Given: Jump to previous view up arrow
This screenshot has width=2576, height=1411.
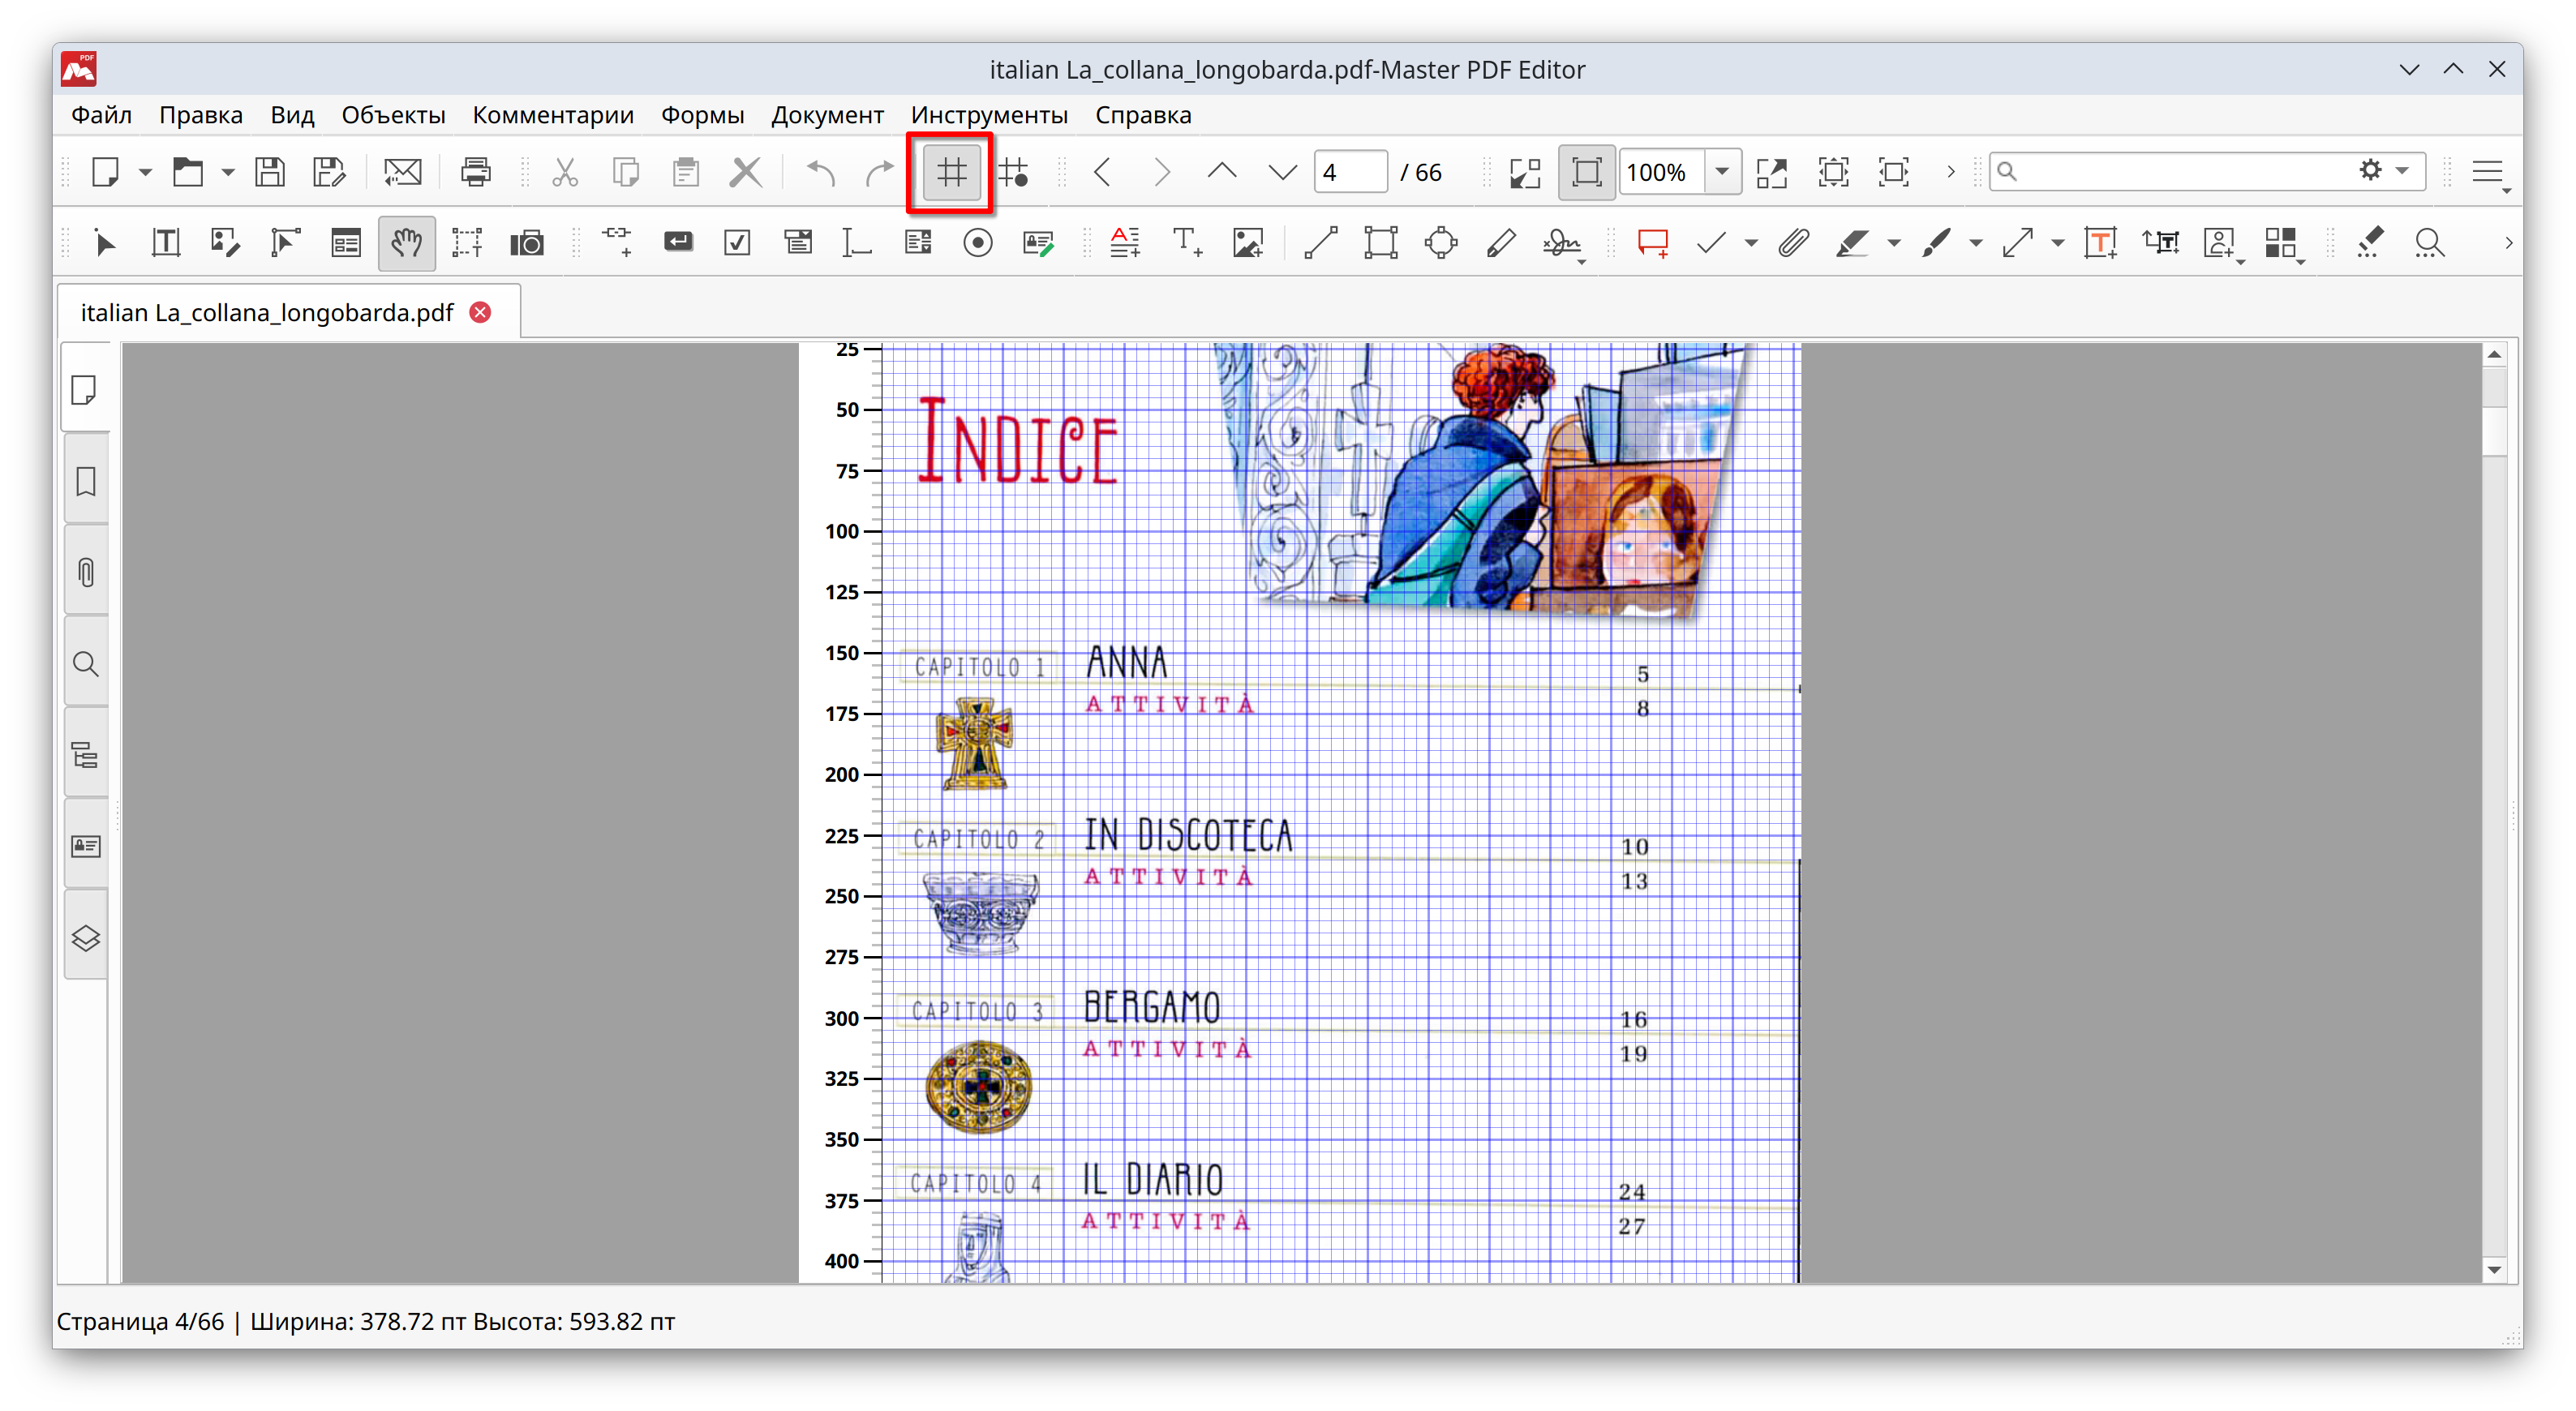Looking at the screenshot, I should pos(1221,172).
